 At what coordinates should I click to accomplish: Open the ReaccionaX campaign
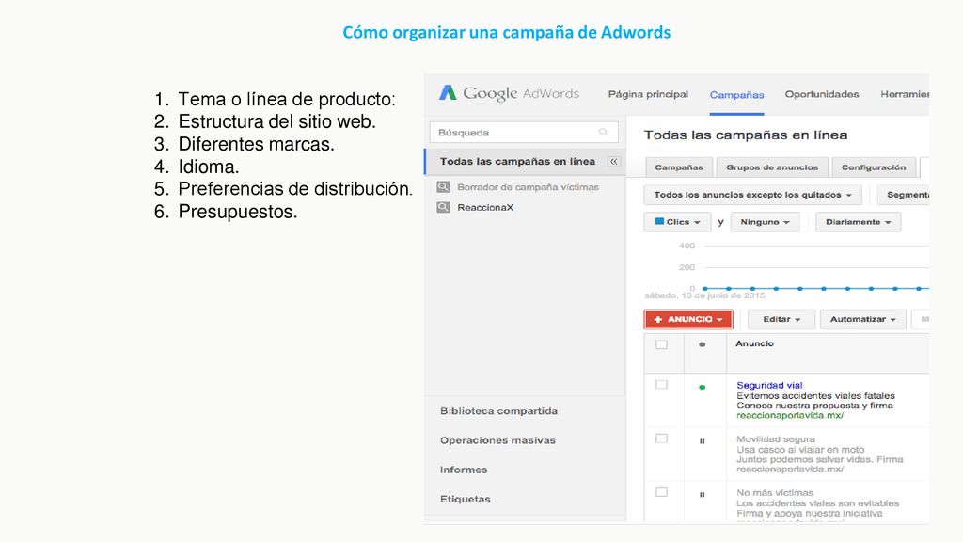click(x=485, y=208)
